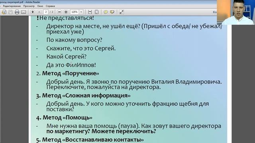Click the heading Метод «Сложная информация»
The image size is (255, 143).
click(x=86, y=95)
